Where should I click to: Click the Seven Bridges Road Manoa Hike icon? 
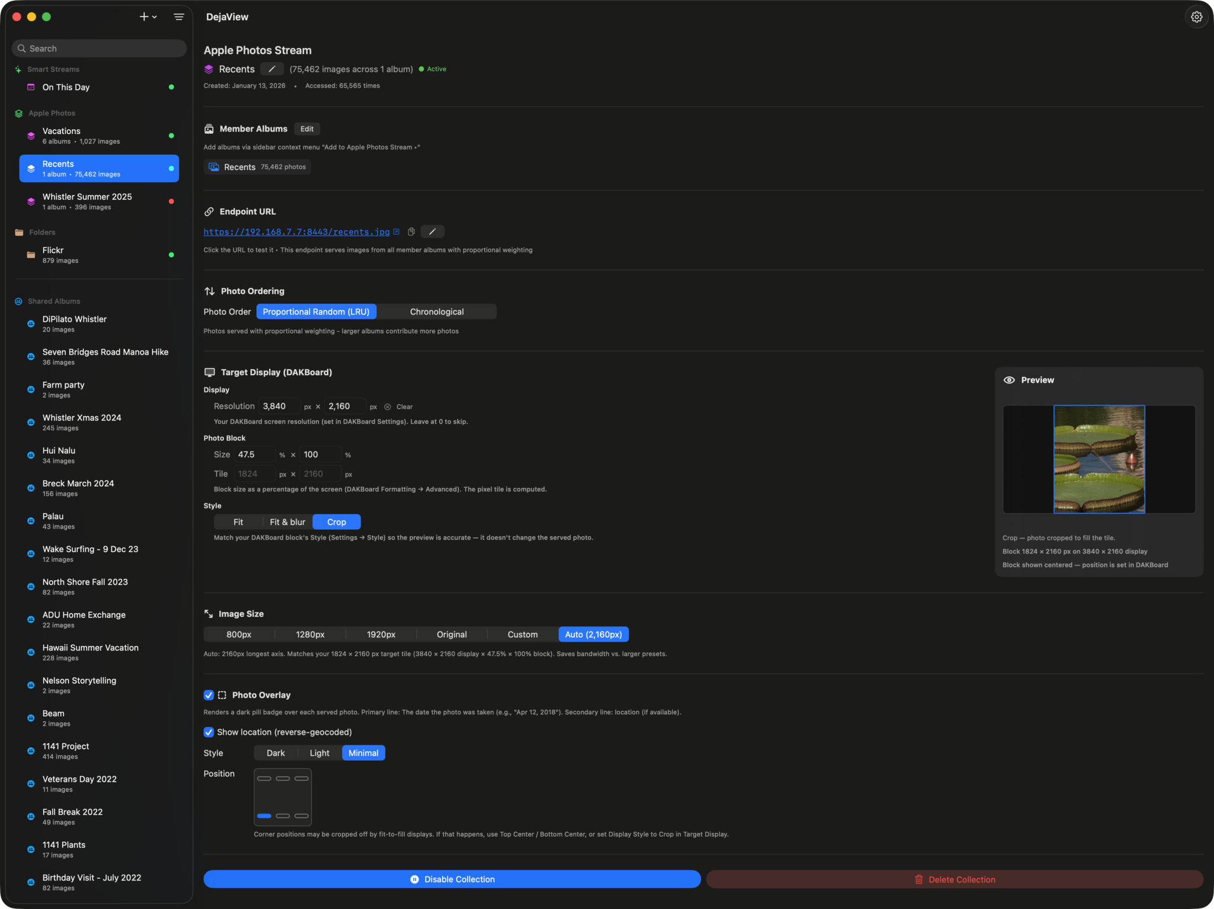click(x=31, y=357)
